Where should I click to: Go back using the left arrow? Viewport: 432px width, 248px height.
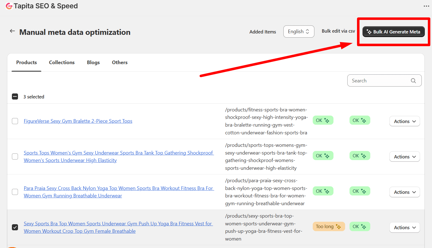12,31
